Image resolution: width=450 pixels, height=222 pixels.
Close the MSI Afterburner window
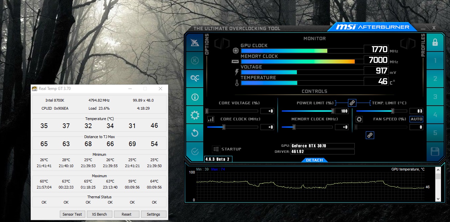434,28
